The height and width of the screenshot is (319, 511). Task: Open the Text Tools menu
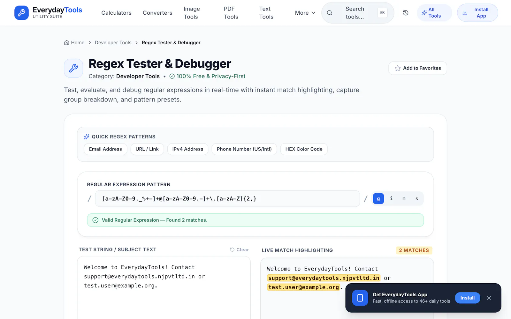pyautogui.click(x=266, y=13)
